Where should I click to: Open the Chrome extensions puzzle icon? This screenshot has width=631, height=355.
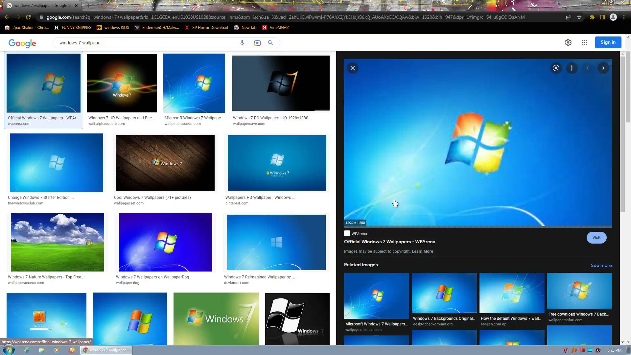592,17
